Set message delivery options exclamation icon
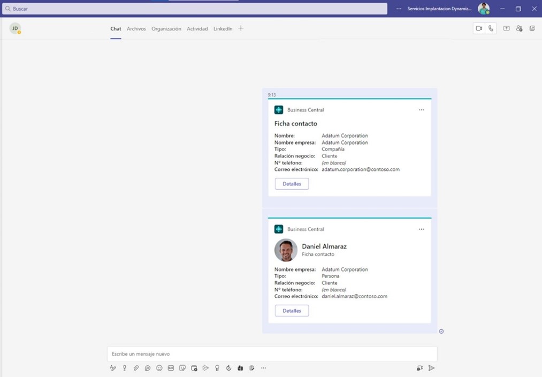This screenshot has width=542, height=377. click(x=125, y=368)
